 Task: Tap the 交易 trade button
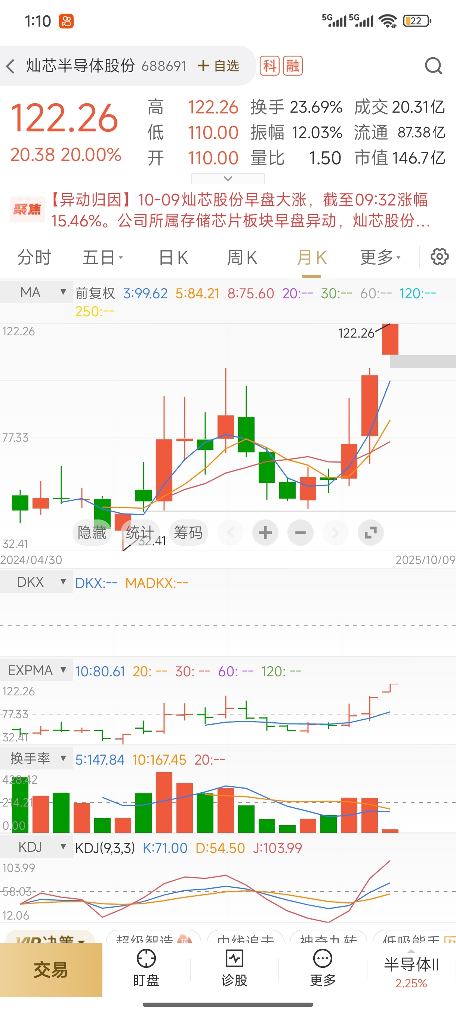51,970
